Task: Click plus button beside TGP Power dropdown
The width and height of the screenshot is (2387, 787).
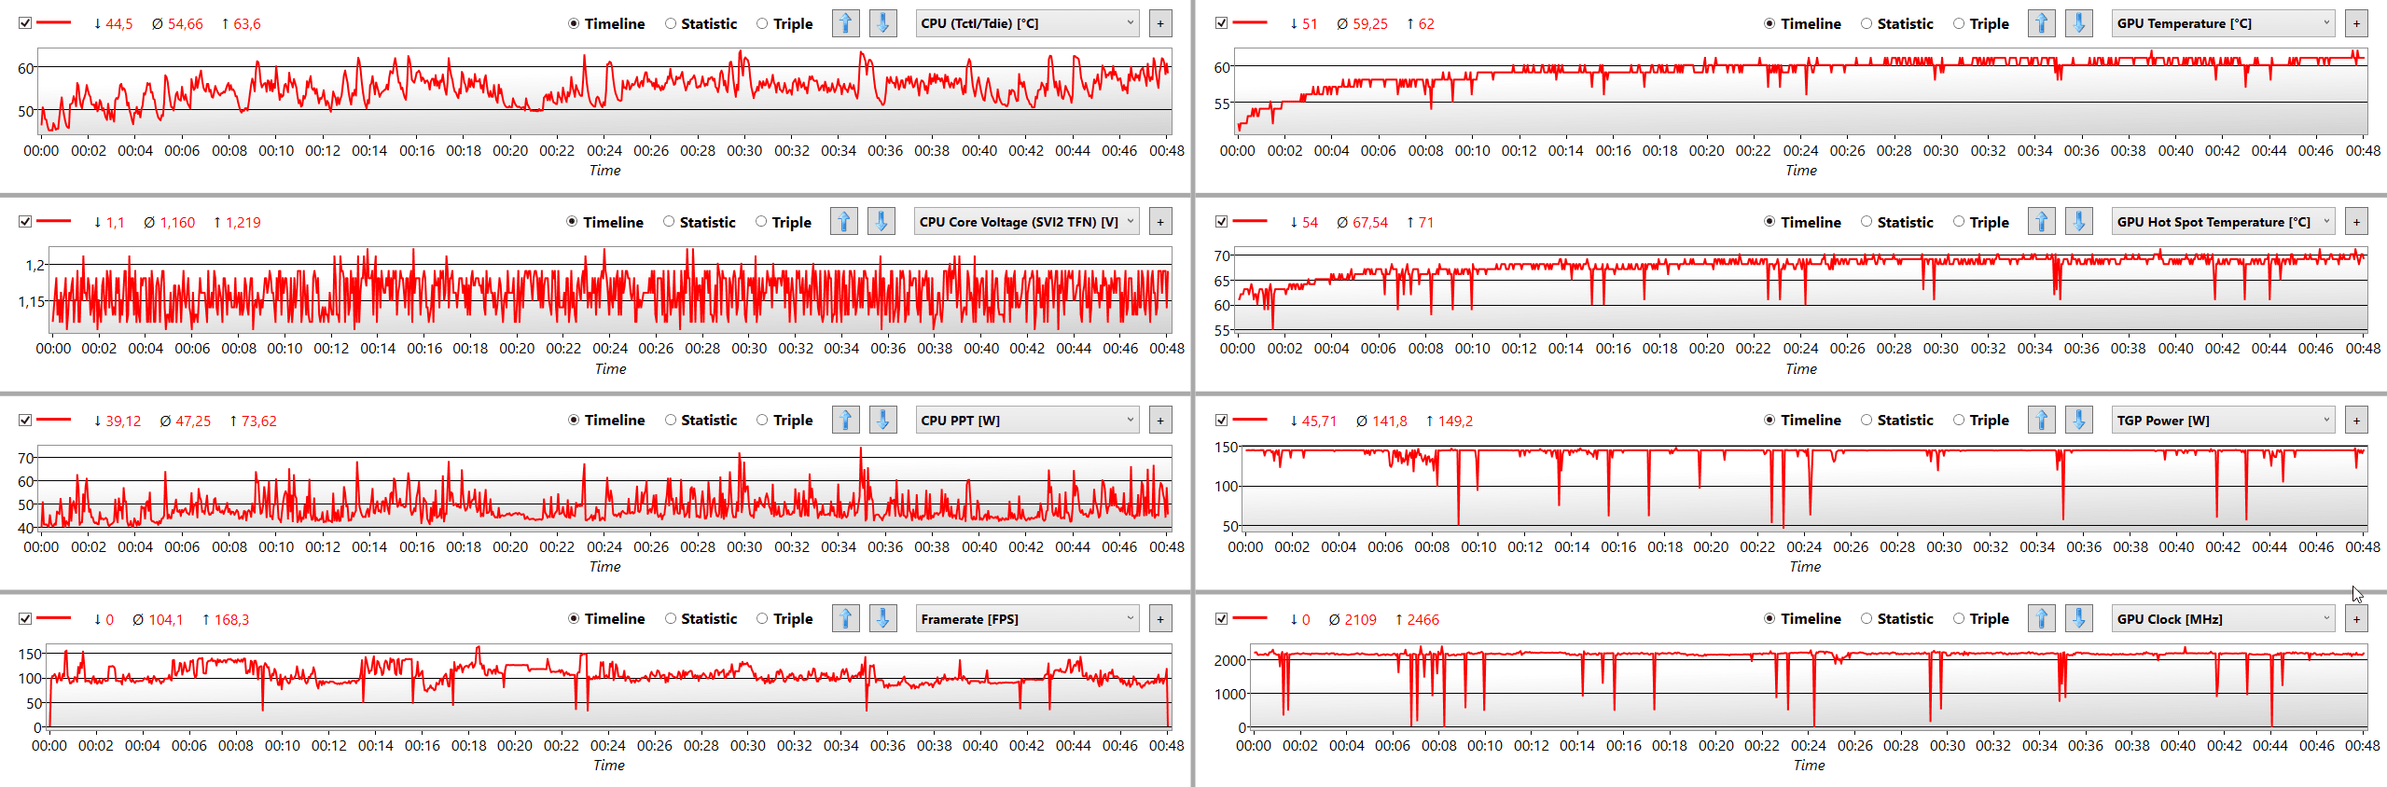Action: pyautogui.click(x=2356, y=421)
